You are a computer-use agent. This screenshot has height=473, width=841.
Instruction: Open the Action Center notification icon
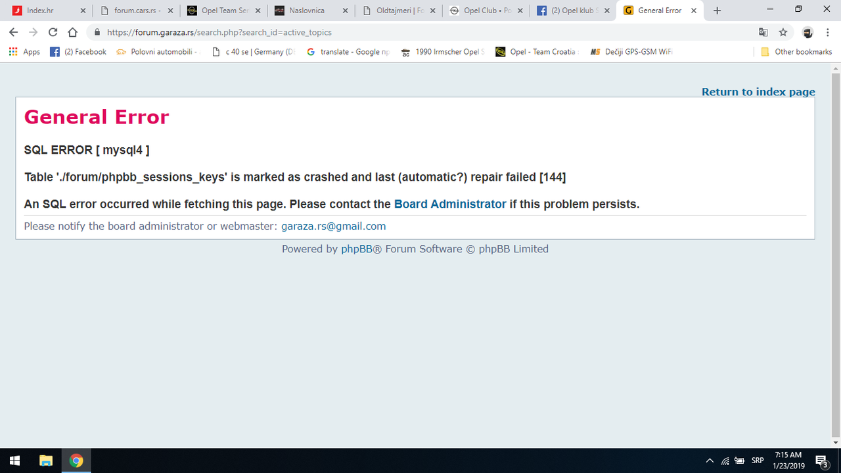pyautogui.click(x=821, y=461)
